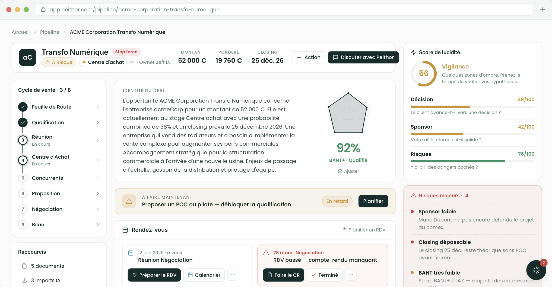
Task: Click the alert triangle next to Risques majeurs
Action: (414, 196)
